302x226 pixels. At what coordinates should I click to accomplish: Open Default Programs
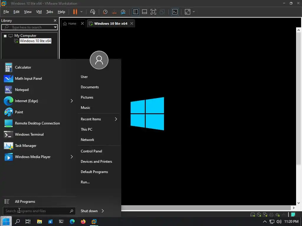click(x=94, y=172)
